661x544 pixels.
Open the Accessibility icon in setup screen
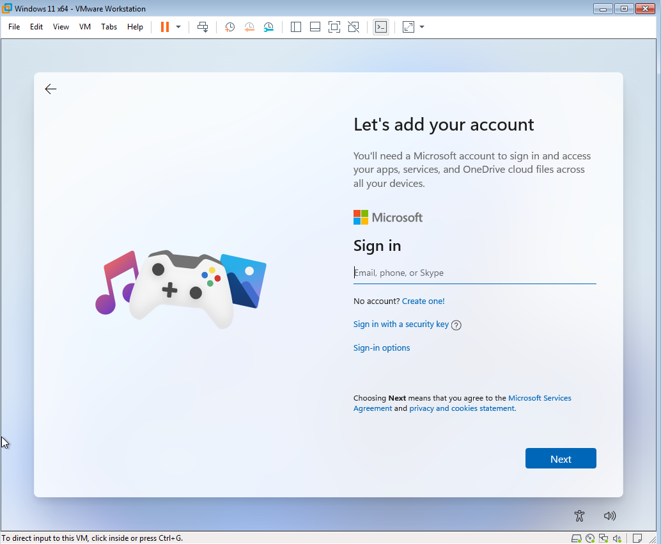pyautogui.click(x=580, y=516)
